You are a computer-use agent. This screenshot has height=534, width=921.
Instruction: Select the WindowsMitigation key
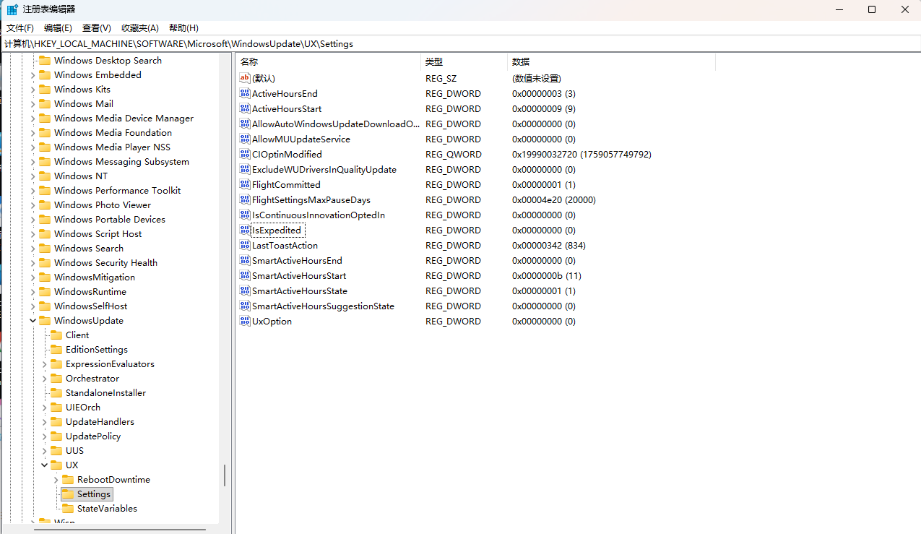click(x=94, y=277)
